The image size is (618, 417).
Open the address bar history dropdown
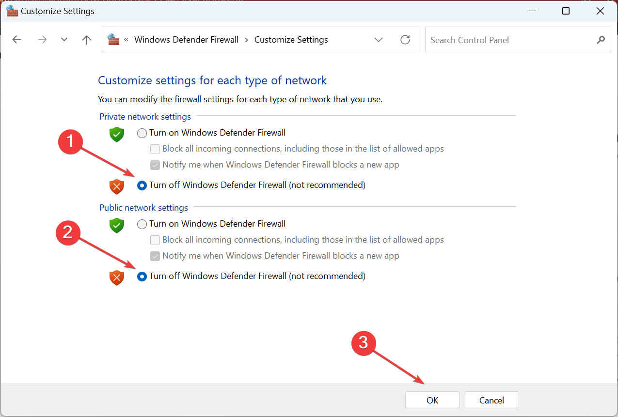click(x=379, y=40)
